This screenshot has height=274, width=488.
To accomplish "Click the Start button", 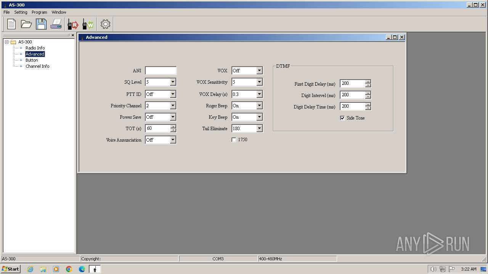I will [11, 269].
